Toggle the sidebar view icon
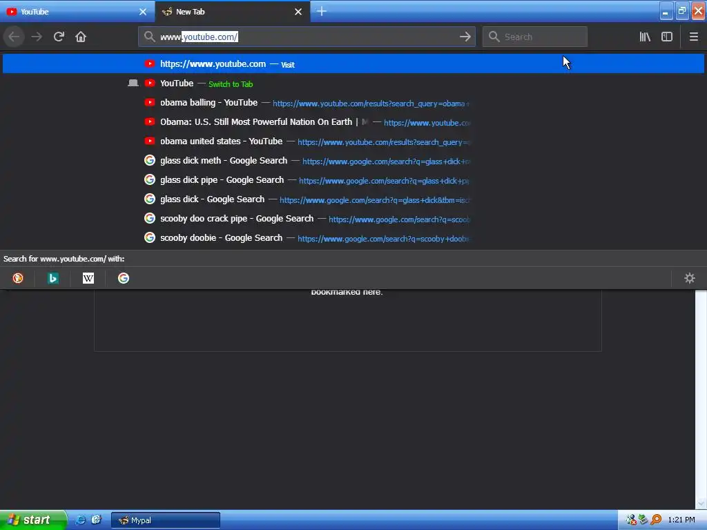 coord(667,37)
